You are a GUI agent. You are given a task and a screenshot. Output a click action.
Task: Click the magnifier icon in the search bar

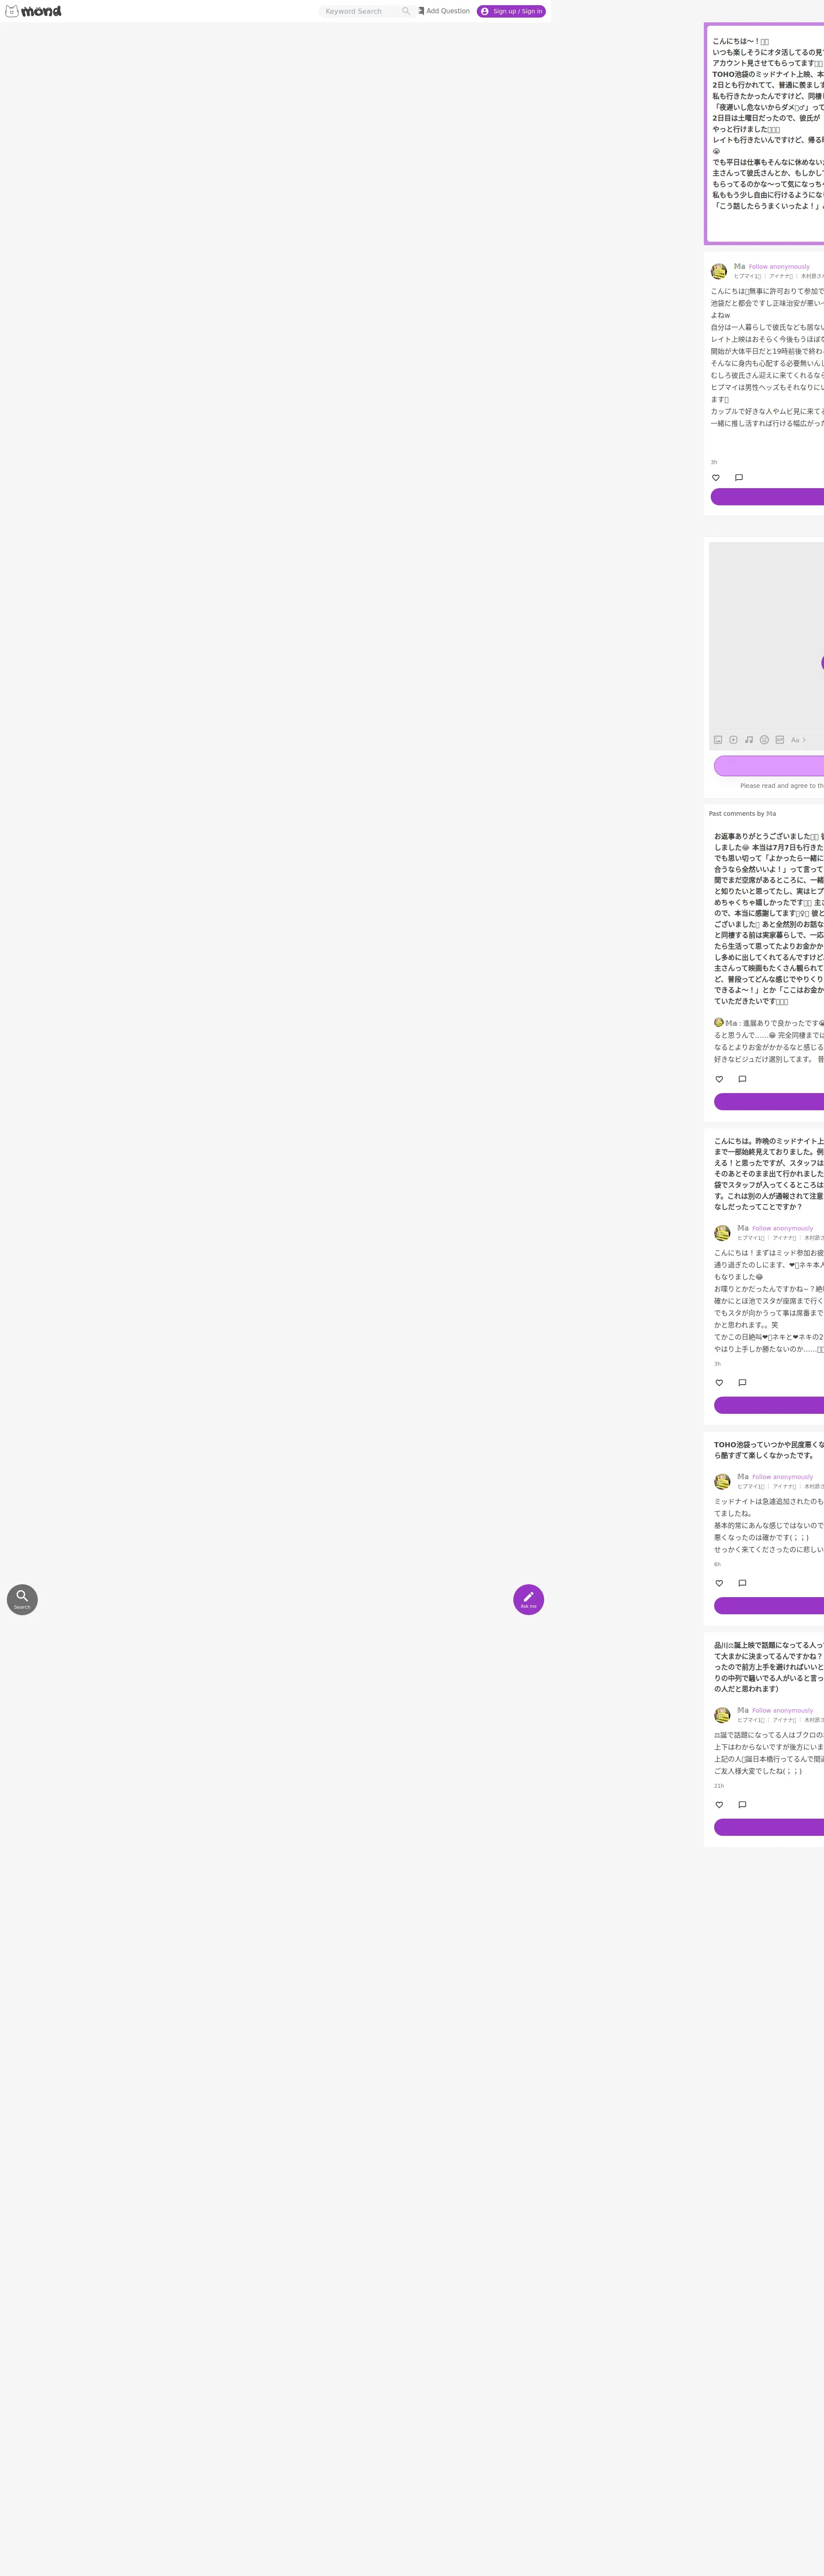click(x=406, y=11)
